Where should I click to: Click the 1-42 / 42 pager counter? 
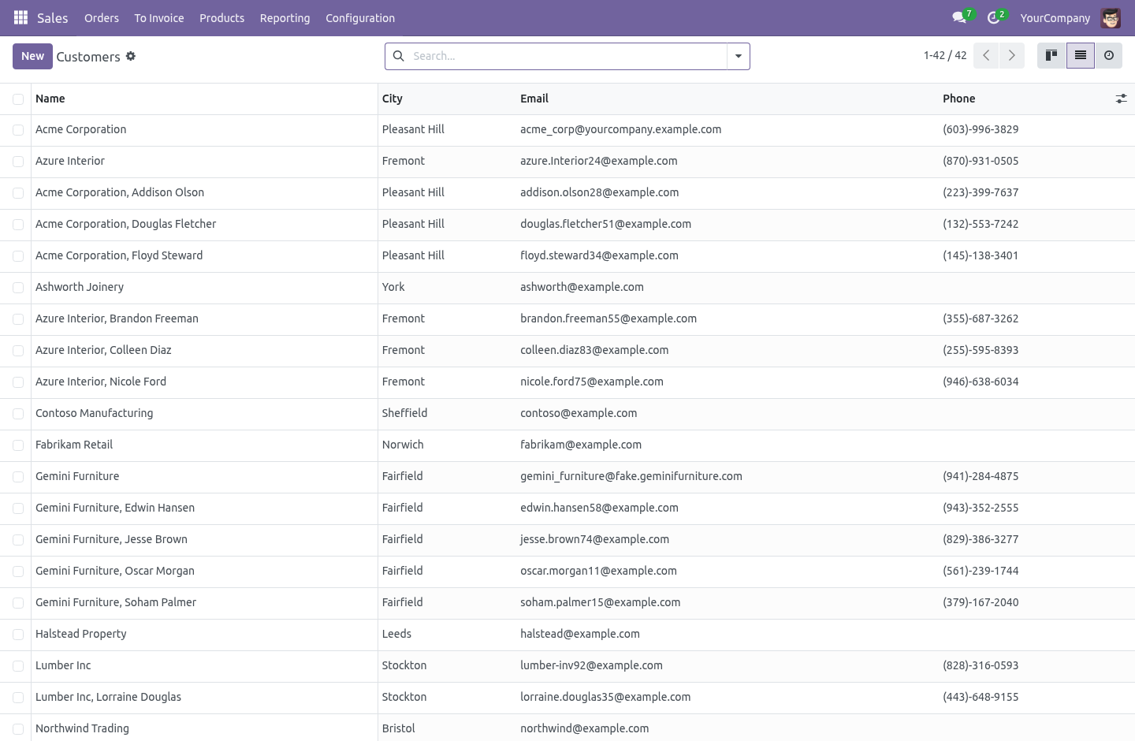click(945, 55)
